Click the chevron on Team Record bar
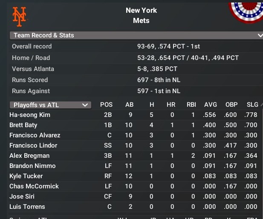Viewport: 263px width, 219px height. (260, 35)
